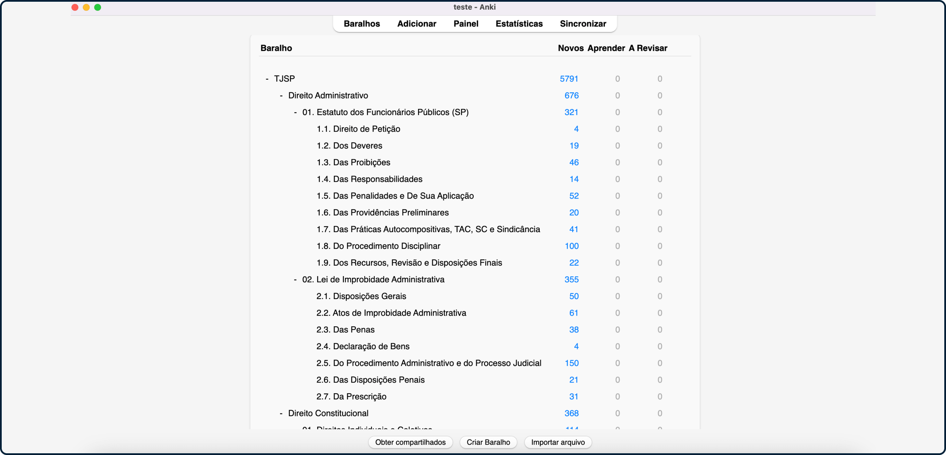
Task: Click Direito Constitucional new count 368
Action: pos(572,413)
